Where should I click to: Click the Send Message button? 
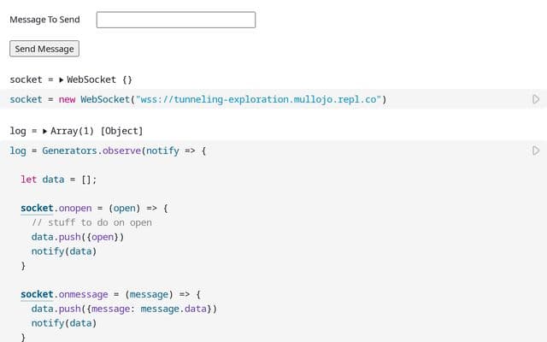coord(44,49)
